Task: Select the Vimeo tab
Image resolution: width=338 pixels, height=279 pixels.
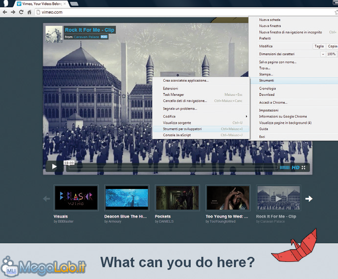Action: pos(42,4)
